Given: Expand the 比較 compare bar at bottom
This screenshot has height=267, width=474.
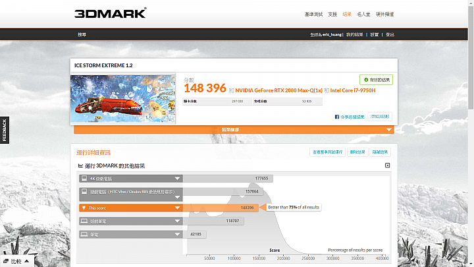Looking at the screenshot, I should click(x=16, y=261).
